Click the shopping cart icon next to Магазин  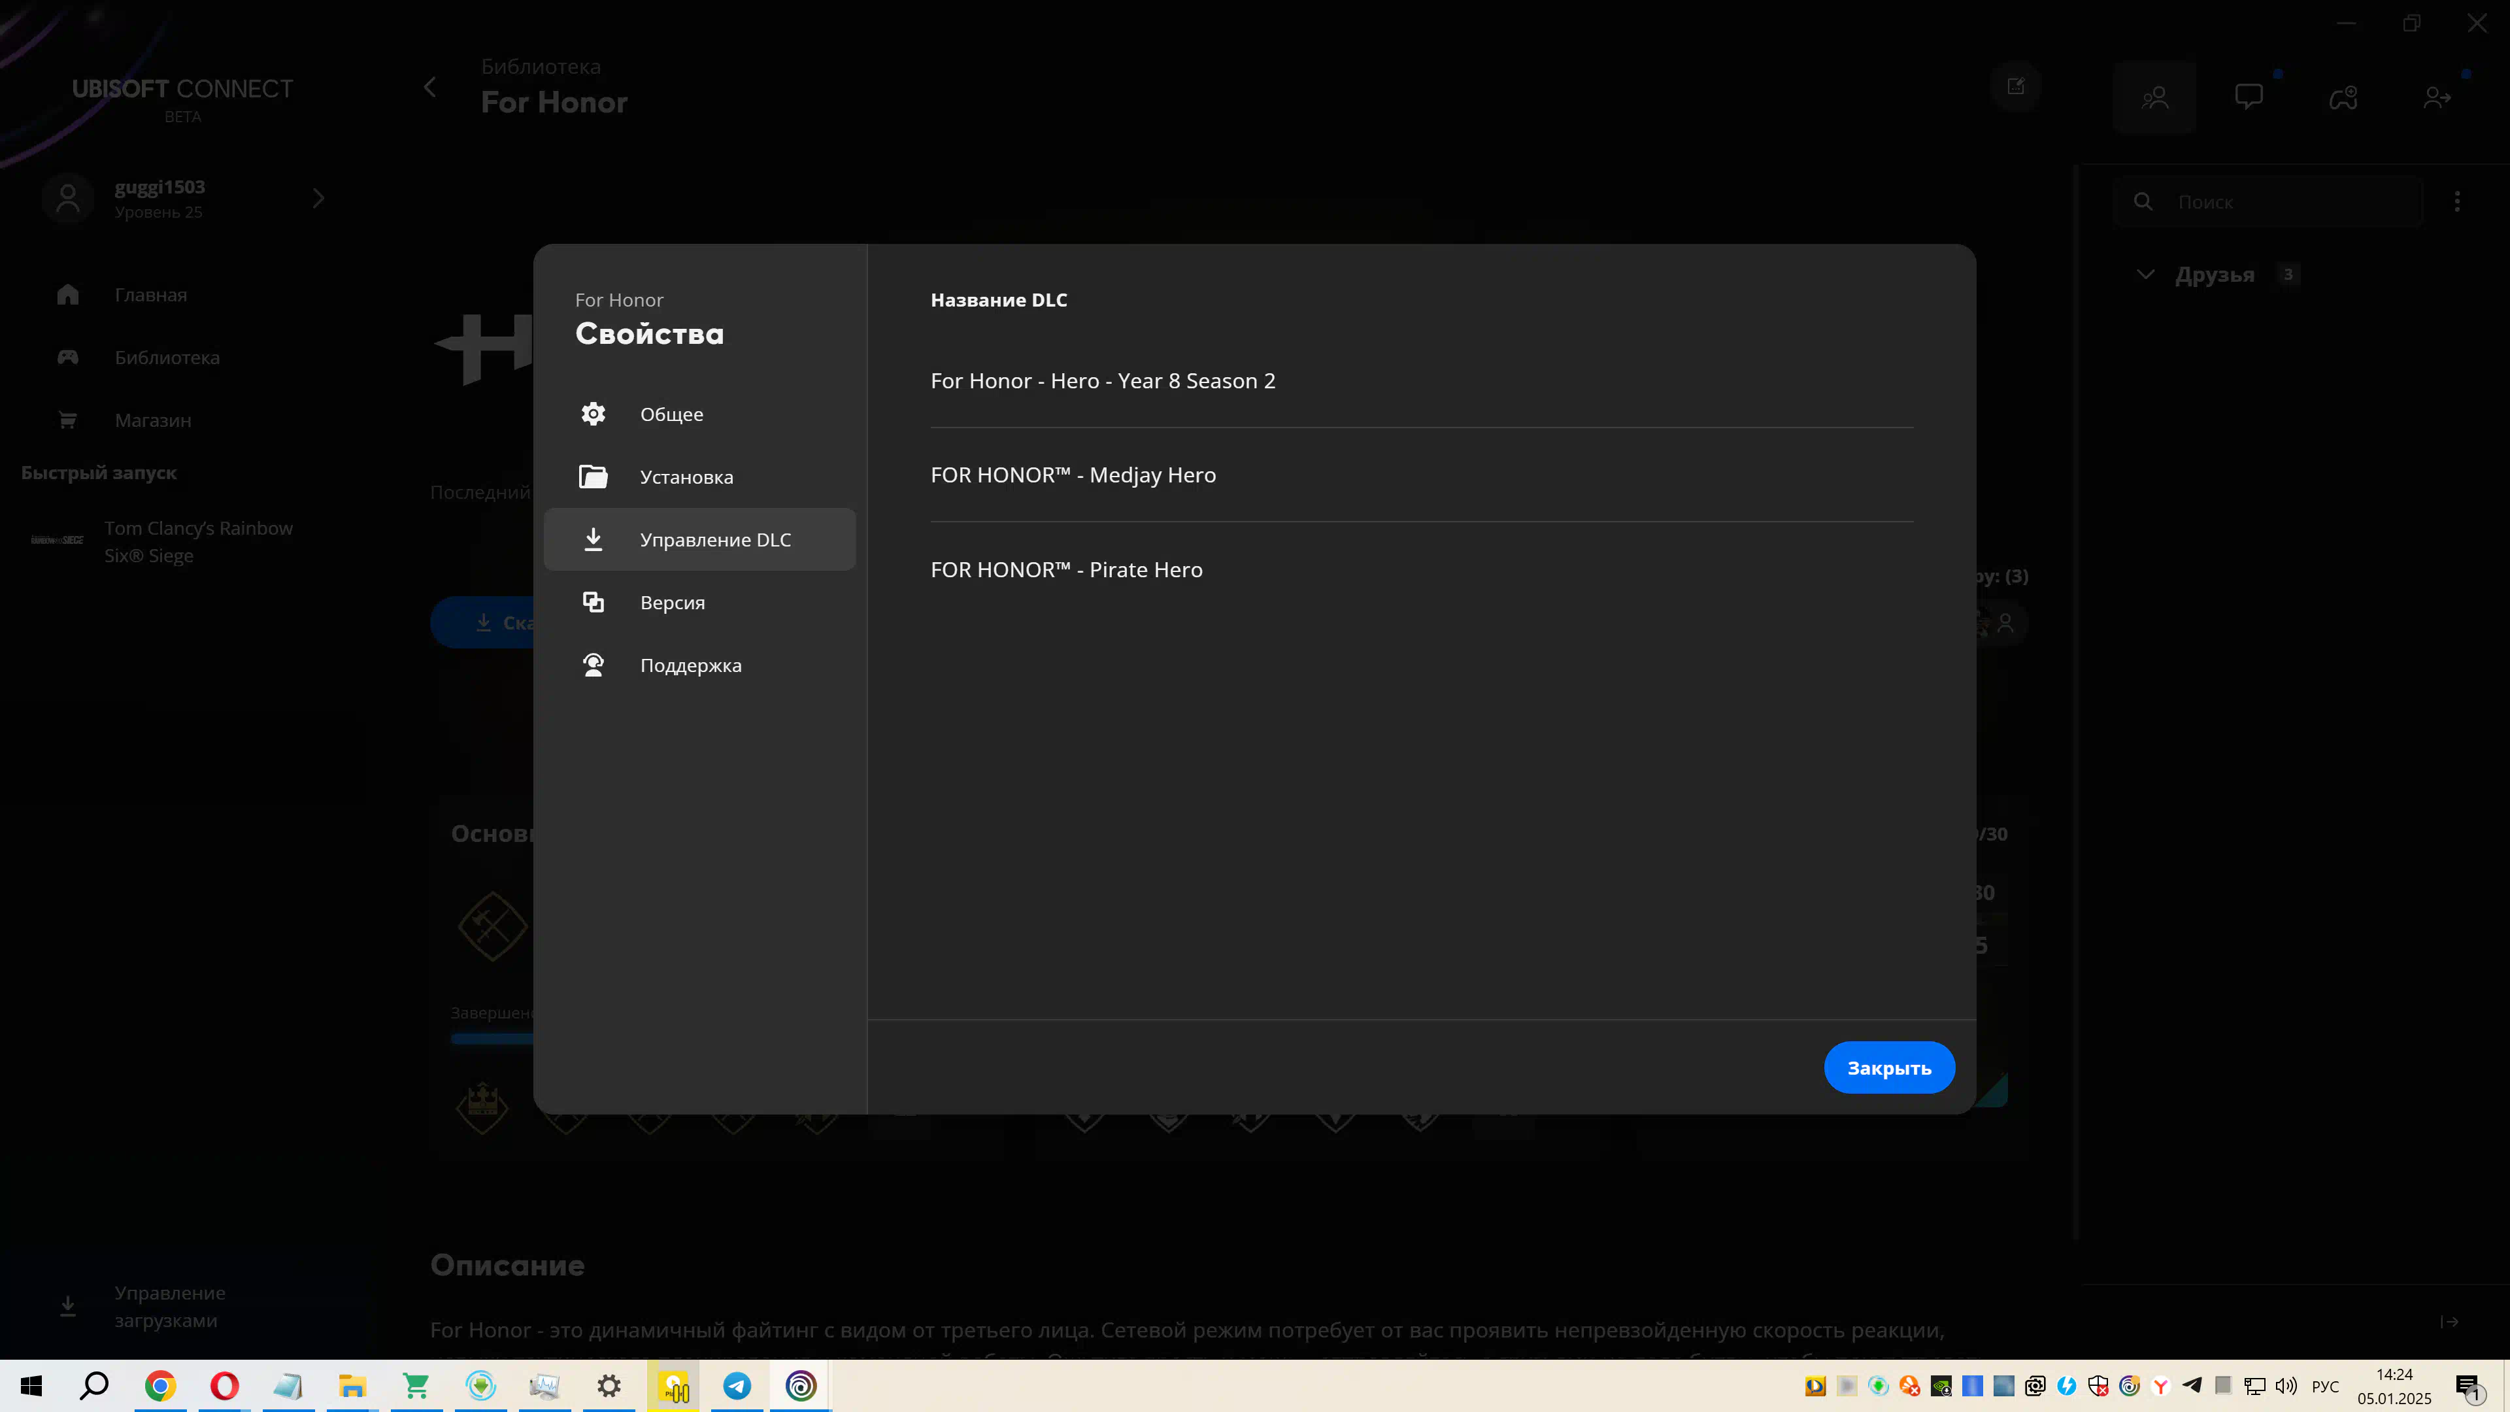coord(67,420)
